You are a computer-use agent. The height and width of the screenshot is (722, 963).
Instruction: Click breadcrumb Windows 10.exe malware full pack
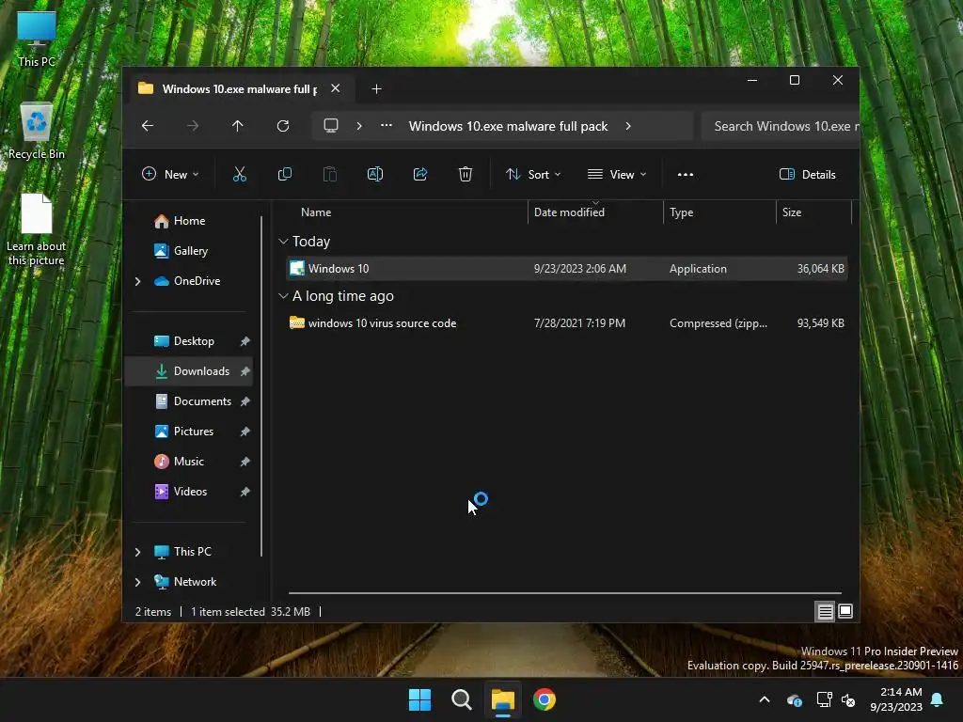pyautogui.click(x=509, y=126)
